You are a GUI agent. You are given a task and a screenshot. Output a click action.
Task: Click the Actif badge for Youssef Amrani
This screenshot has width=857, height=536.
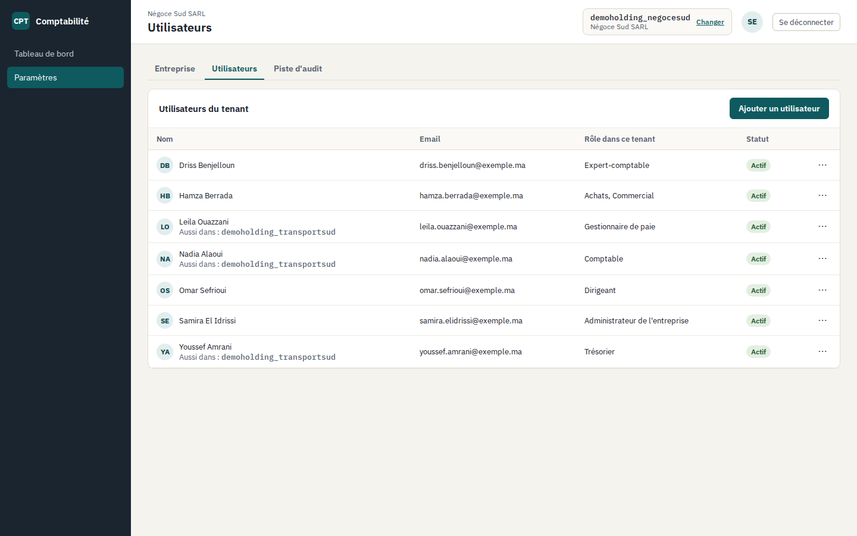(758, 352)
